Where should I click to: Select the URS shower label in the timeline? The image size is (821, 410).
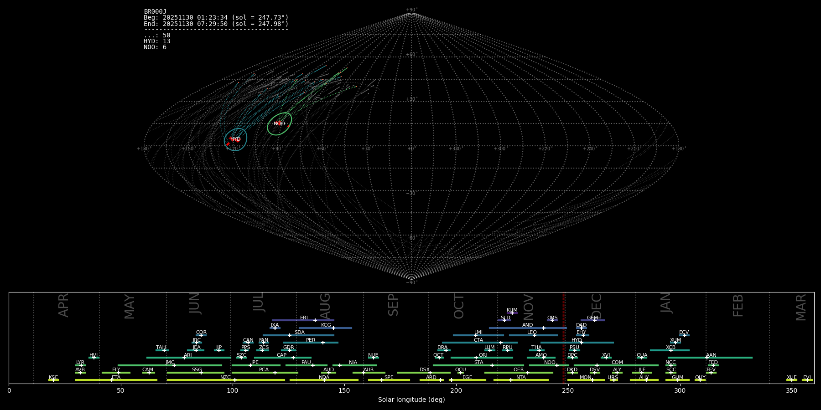point(613,378)
